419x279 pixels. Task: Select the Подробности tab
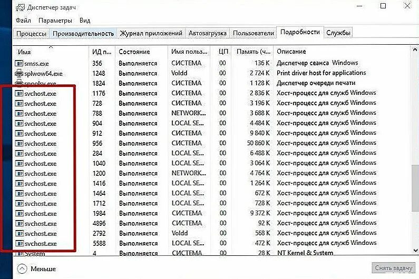(300, 32)
